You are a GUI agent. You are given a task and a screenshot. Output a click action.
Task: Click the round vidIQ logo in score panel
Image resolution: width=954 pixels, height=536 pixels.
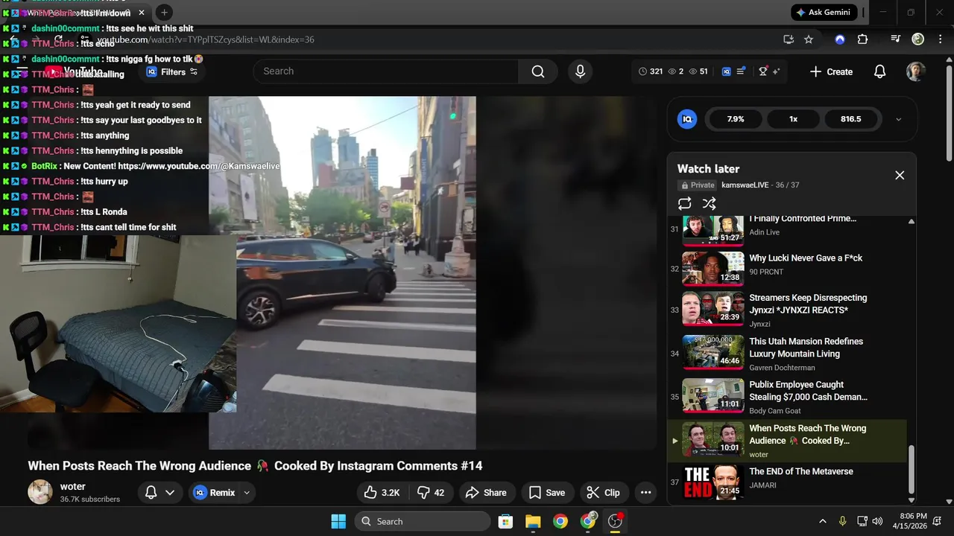click(687, 119)
